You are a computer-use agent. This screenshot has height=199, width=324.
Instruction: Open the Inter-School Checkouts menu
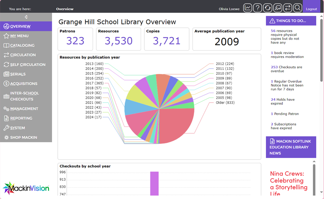26,96
